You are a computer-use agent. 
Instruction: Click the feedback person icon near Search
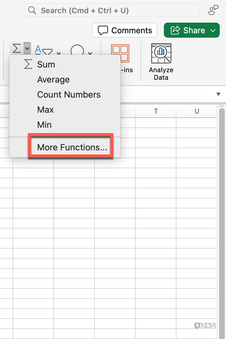(213, 10)
